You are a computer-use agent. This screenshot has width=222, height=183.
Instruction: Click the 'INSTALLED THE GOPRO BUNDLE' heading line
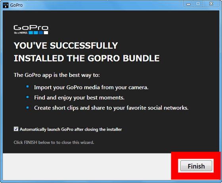pyautogui.click(x=87, y=58)
